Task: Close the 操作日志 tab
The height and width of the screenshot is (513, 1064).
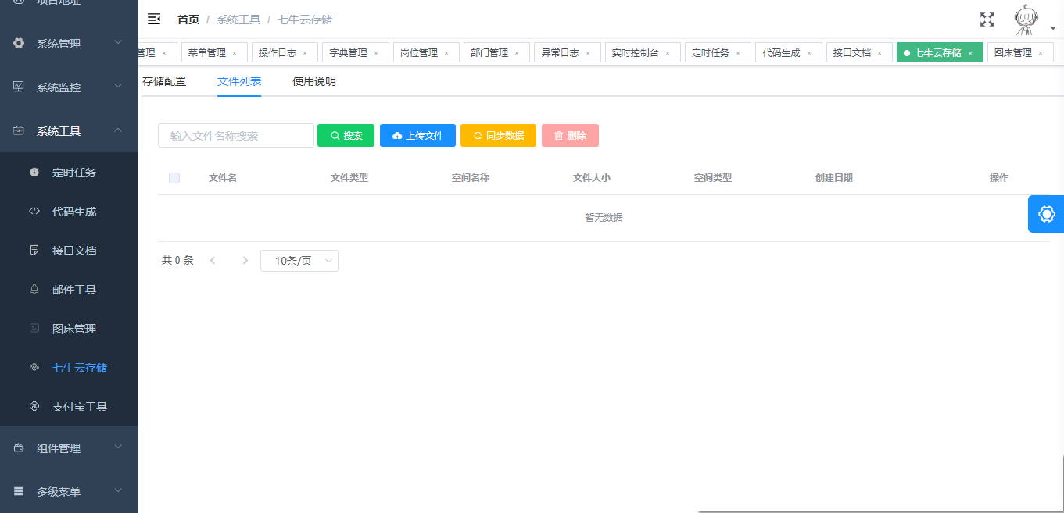Action: click(305, 53)
